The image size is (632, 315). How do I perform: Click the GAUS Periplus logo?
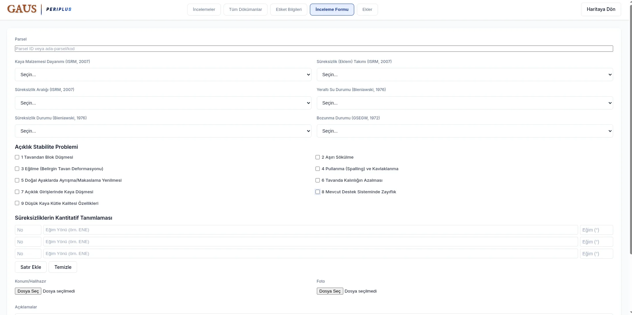pyautogui.click(x=39, y=9)
